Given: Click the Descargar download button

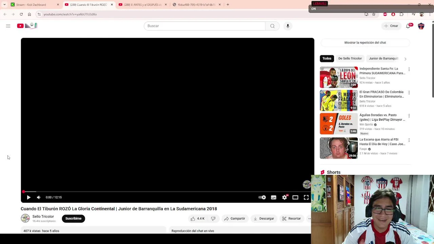Looking at the screenshot, I should click(263, 219).
